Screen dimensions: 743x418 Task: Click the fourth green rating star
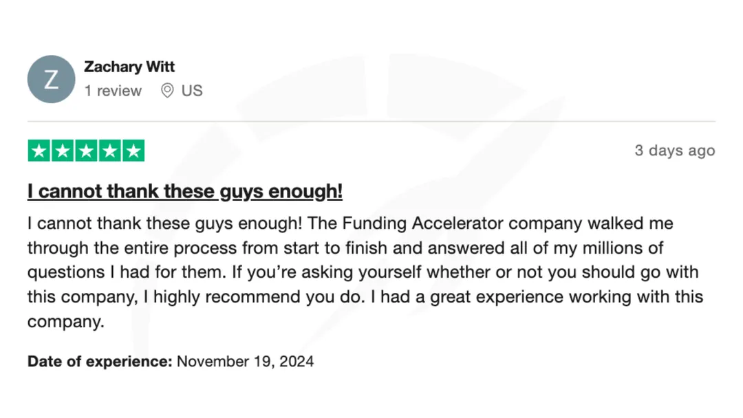click(x=110, y=151)
